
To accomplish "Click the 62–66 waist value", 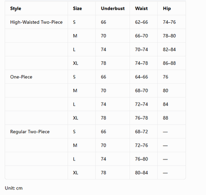I will click(x=141, y=22).
